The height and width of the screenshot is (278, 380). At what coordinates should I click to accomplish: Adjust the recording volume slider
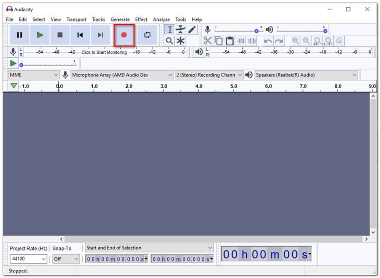[239, 30]
